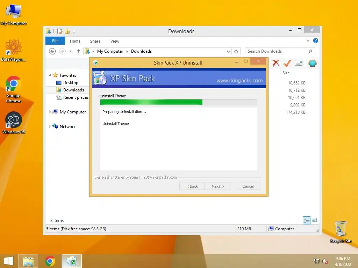Select Recent places under Favorites

(x=76, y=97)
